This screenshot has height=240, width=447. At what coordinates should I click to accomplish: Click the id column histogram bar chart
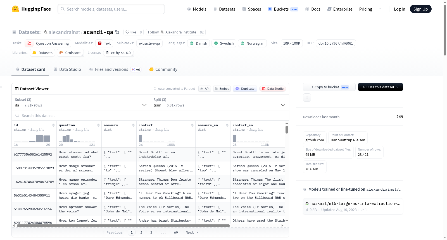point(32,138)
